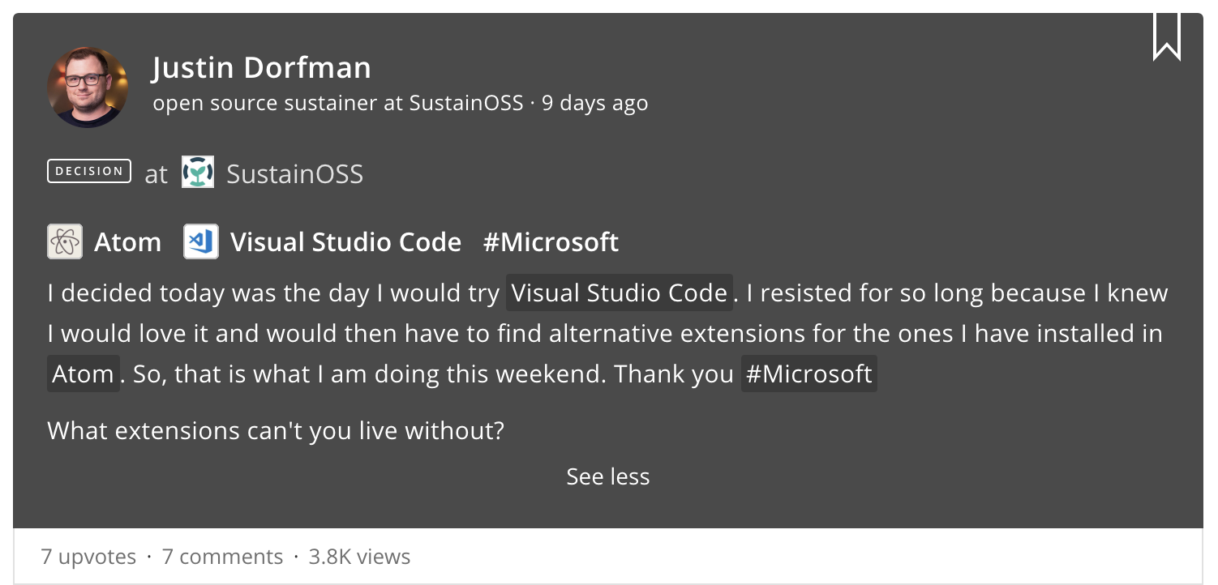Open Justin Dorfman's profile photo
1218x585 pixels.
pos(88,87)
